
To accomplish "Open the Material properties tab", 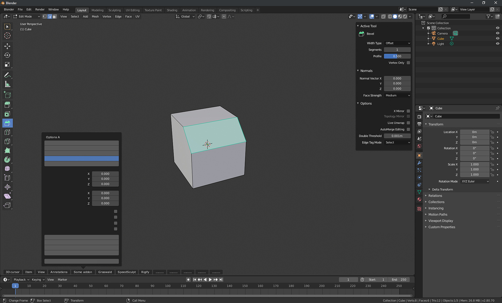I will pos(419,199).
